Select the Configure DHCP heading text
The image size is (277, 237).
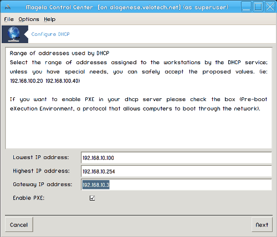tap(50, 34)
